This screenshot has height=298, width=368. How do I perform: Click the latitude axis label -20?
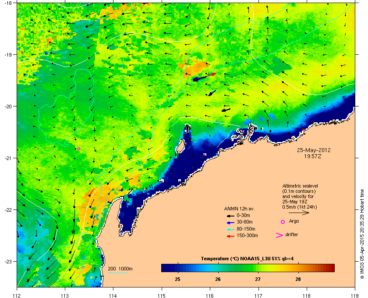tap(8, 106)
